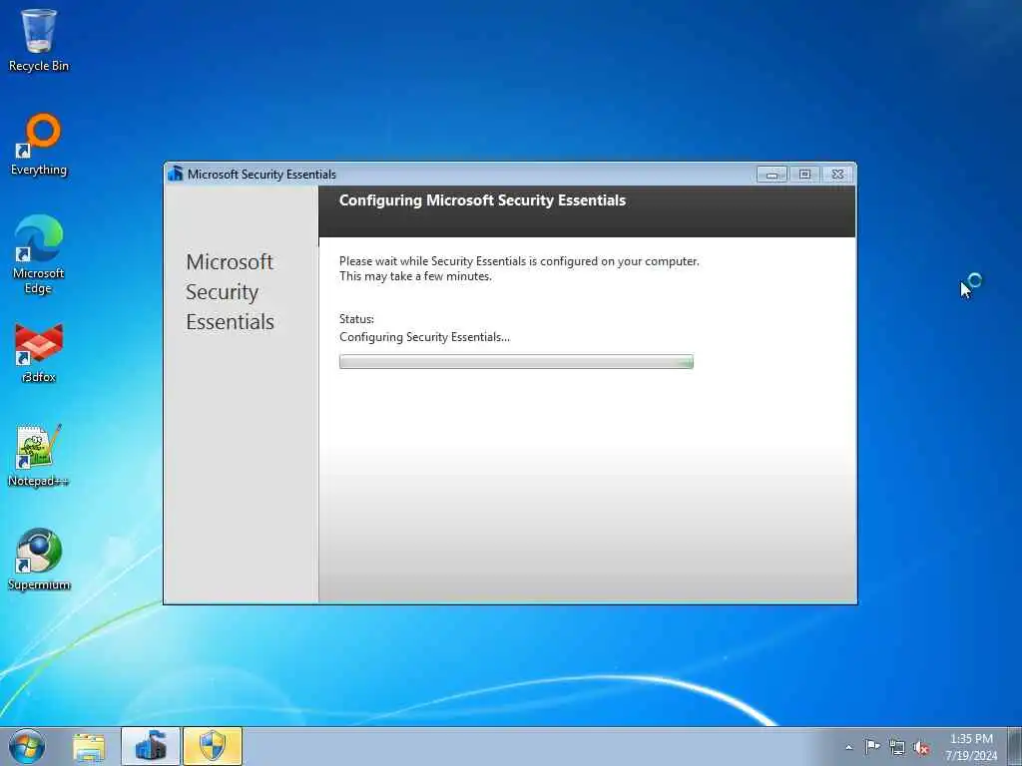Maximize the Microsoft Security Essentials window
This screenshot has width=1022, height=766.
pos(805,175)
